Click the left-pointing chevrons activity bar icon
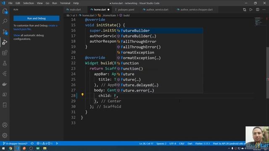Image resolution: width=269 pixels, height=151 pixels. tap(5, 74)
